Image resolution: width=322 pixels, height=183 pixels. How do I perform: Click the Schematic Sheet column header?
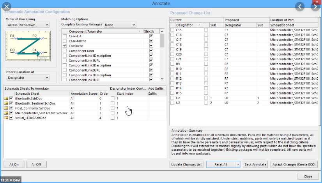[42, 94]
